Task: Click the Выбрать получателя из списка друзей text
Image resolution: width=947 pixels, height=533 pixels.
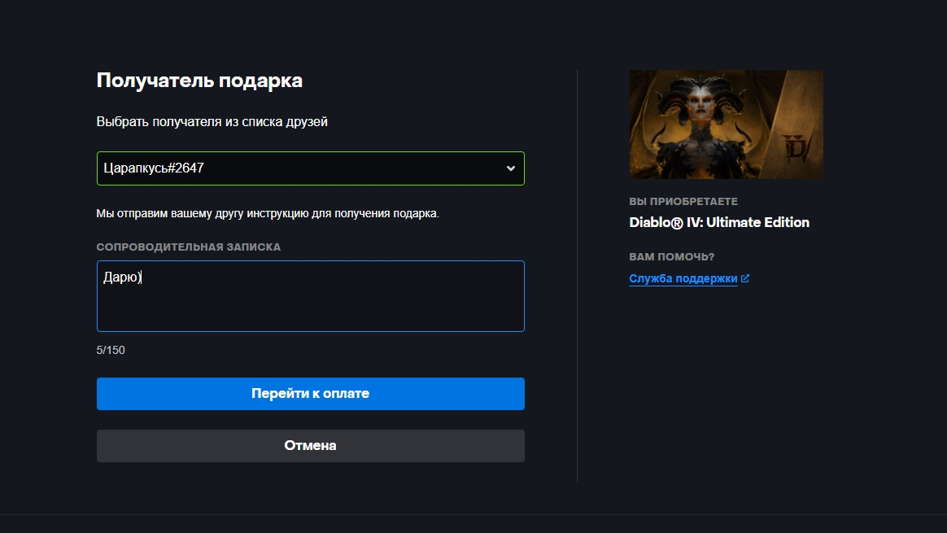Action: [x=212, y=122]
